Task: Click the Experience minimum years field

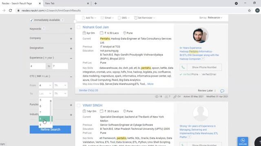Action: pyautogui.click(x=38, y=66)
